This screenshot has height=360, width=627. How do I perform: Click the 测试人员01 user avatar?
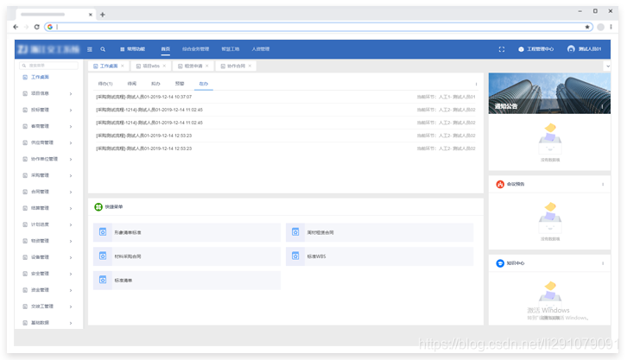click(571, 48)
